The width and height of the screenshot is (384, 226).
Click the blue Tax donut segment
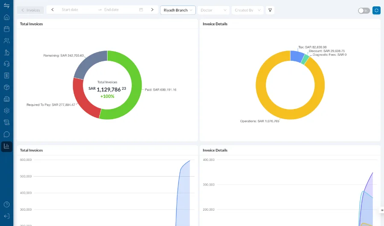tap(297, 56)
